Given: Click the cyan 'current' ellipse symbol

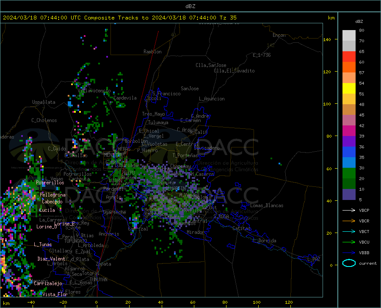Looking at the screenshot, I should click(349, 263).
